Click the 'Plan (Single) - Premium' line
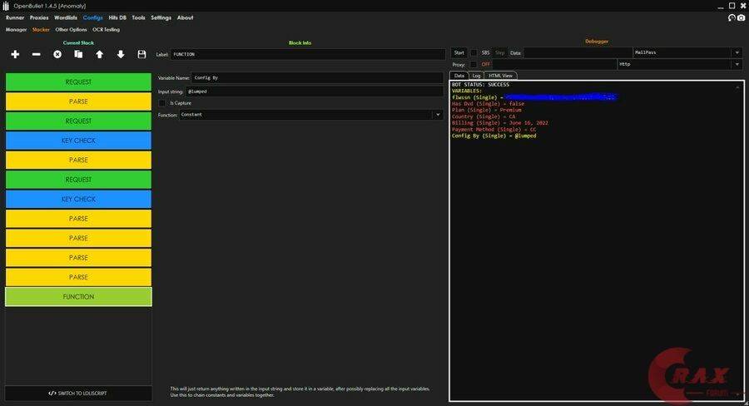The height and width of the screenshot is (406, 749). click(486, 110)
